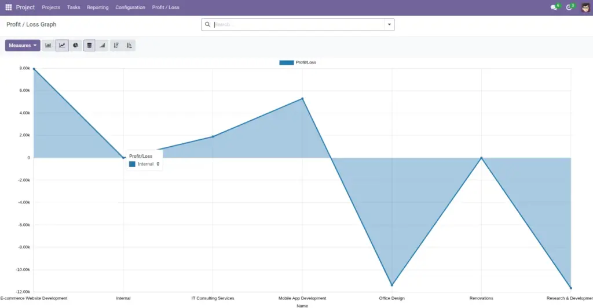Image resolution: width=593 pixels, height=308 pixels.
Task: Open the Reporting menu
Action: (97, 7)
